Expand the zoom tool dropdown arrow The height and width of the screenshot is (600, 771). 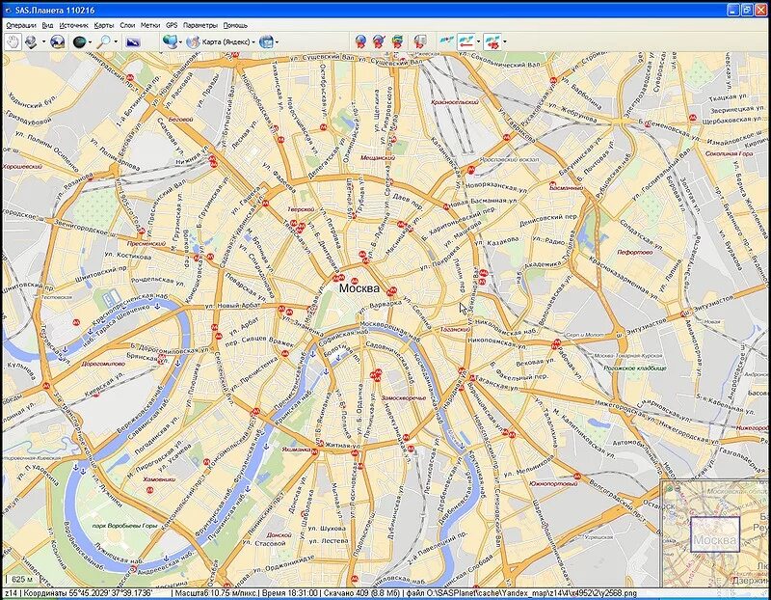click(116, 41)
